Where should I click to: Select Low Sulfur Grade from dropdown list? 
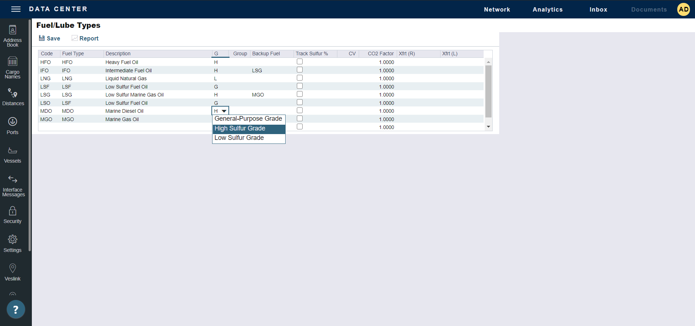[239, 138]
